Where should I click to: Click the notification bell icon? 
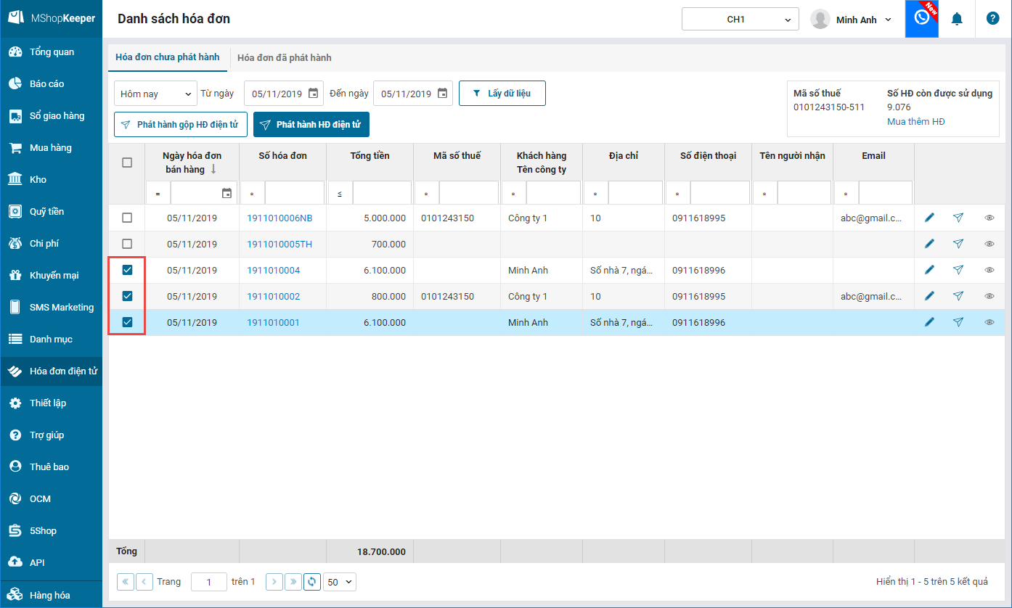pos(957,20)
